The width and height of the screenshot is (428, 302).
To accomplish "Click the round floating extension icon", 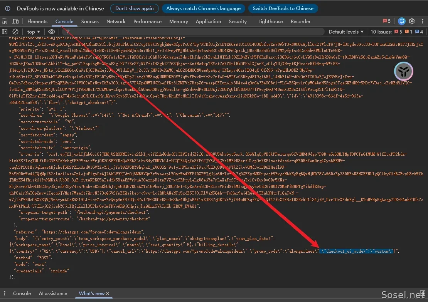I will point(403,71).
